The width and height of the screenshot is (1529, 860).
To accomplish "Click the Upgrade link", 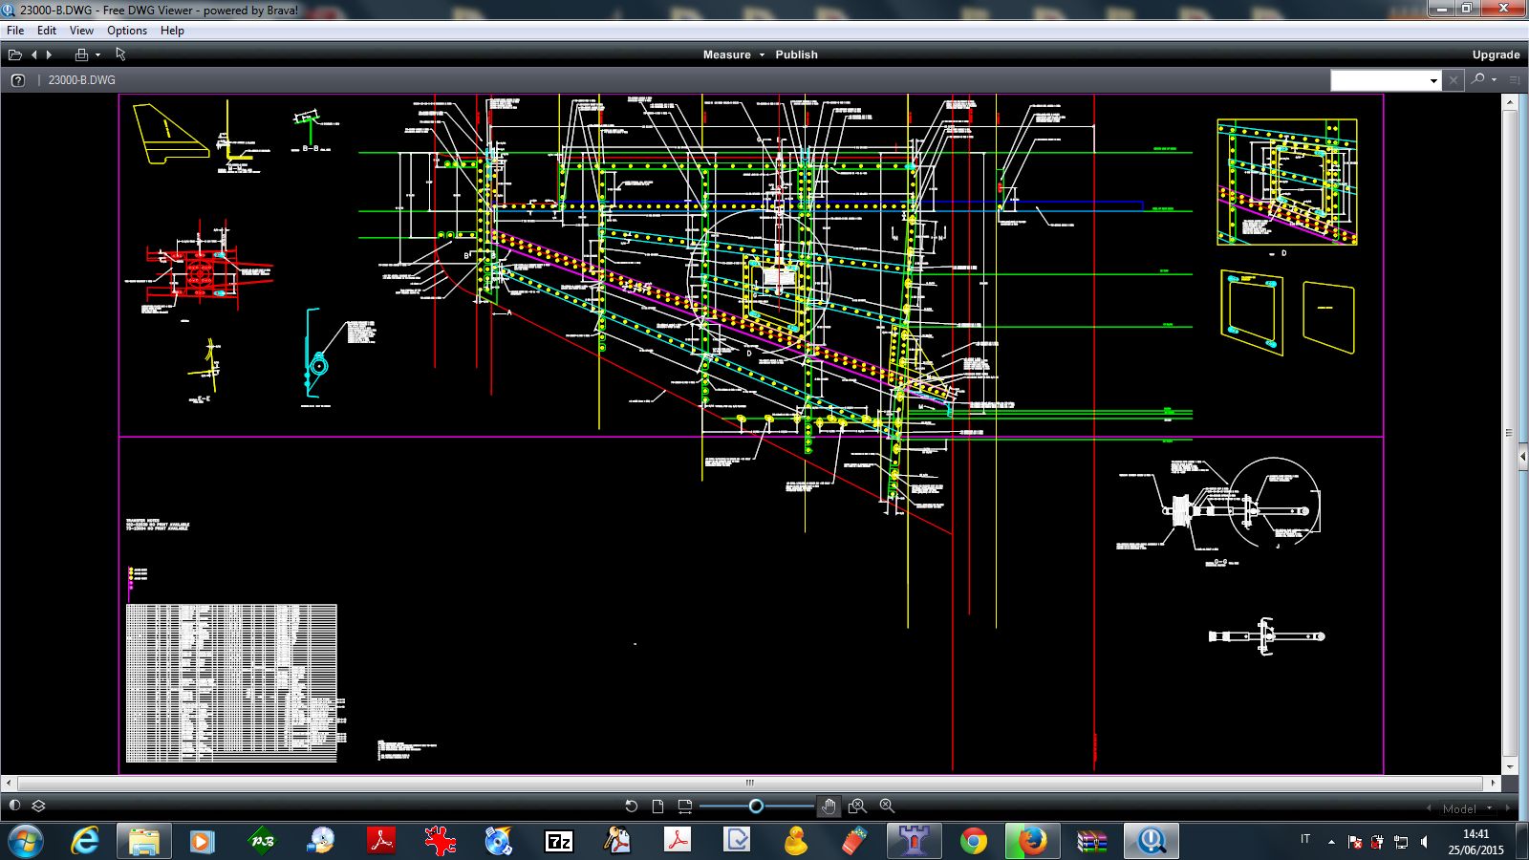I will click(x=1496, y=55).
